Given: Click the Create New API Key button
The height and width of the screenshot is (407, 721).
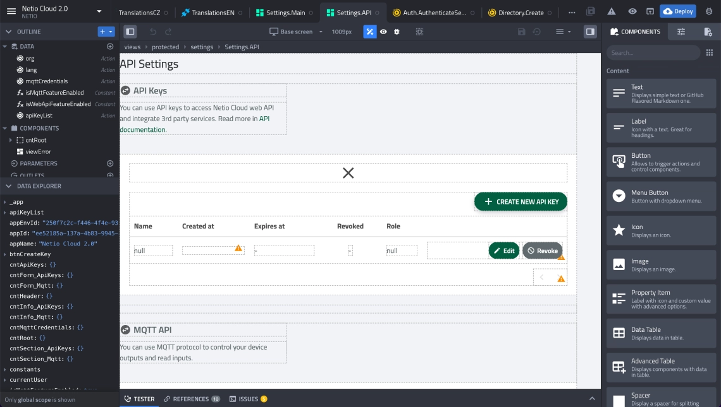Looking at the screenshot, I should pos(521,202).
